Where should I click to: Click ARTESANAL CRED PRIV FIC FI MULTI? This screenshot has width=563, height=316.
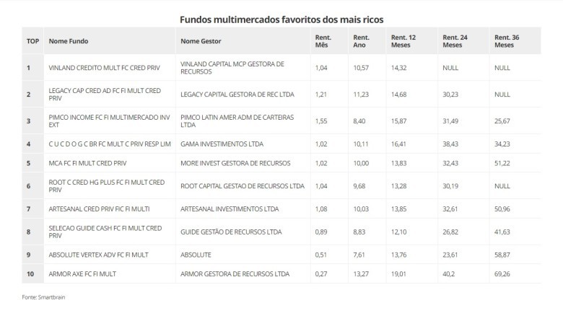99,209
